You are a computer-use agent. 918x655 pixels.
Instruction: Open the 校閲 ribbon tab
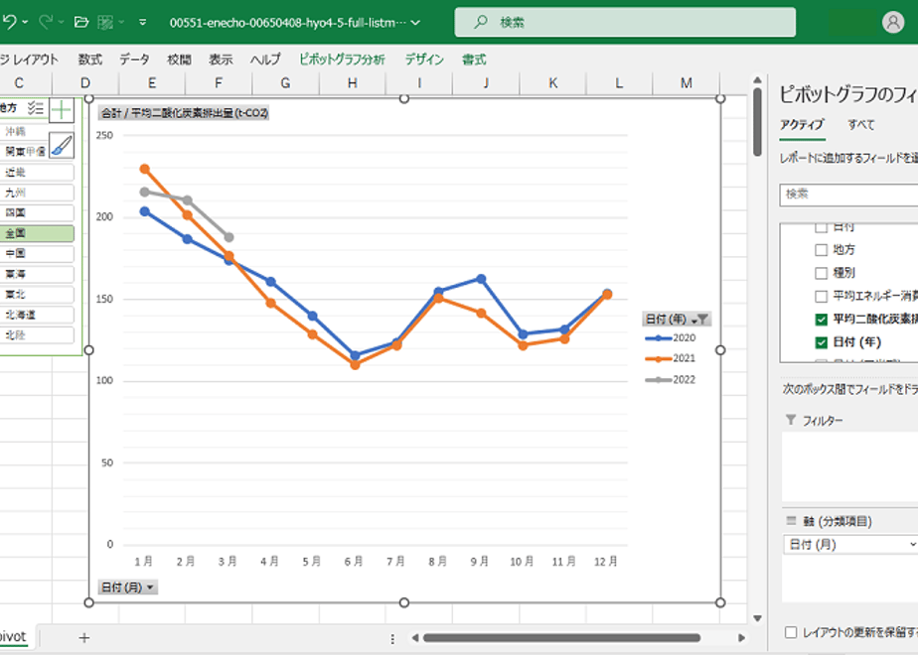tap(179, 60)
